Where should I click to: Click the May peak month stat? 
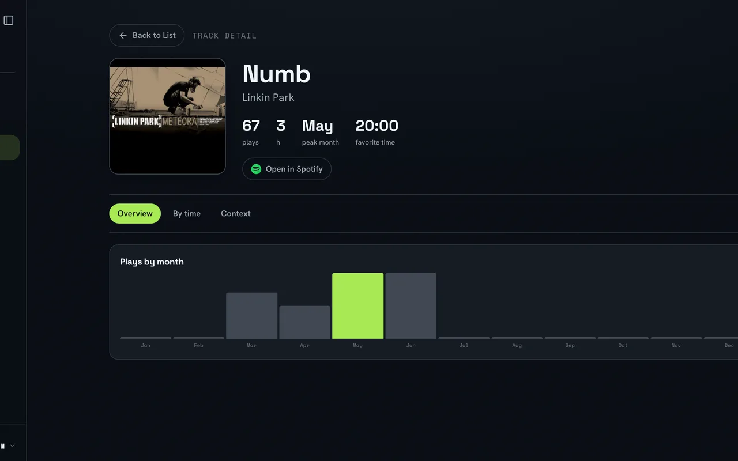coord(321,132)
